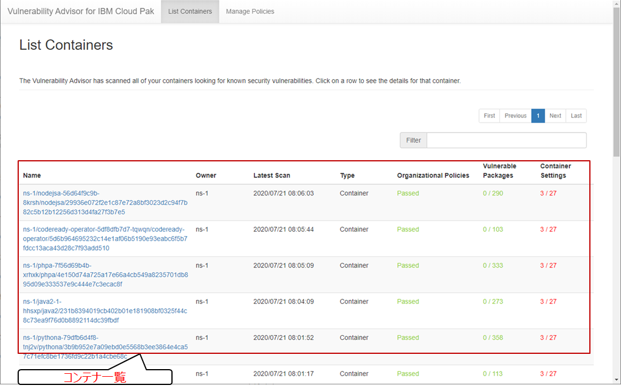Select page 1 in pagination
The image size is (621, 392).
(x=538, y=116)
